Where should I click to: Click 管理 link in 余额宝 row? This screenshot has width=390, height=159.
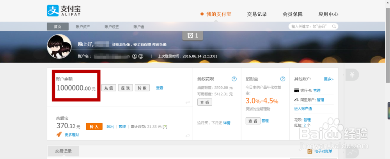coord(122,126)
